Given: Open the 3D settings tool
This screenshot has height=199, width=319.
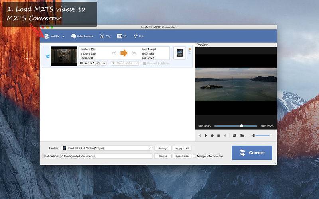Looking at the screenshot, I should [x=122, y=36].
